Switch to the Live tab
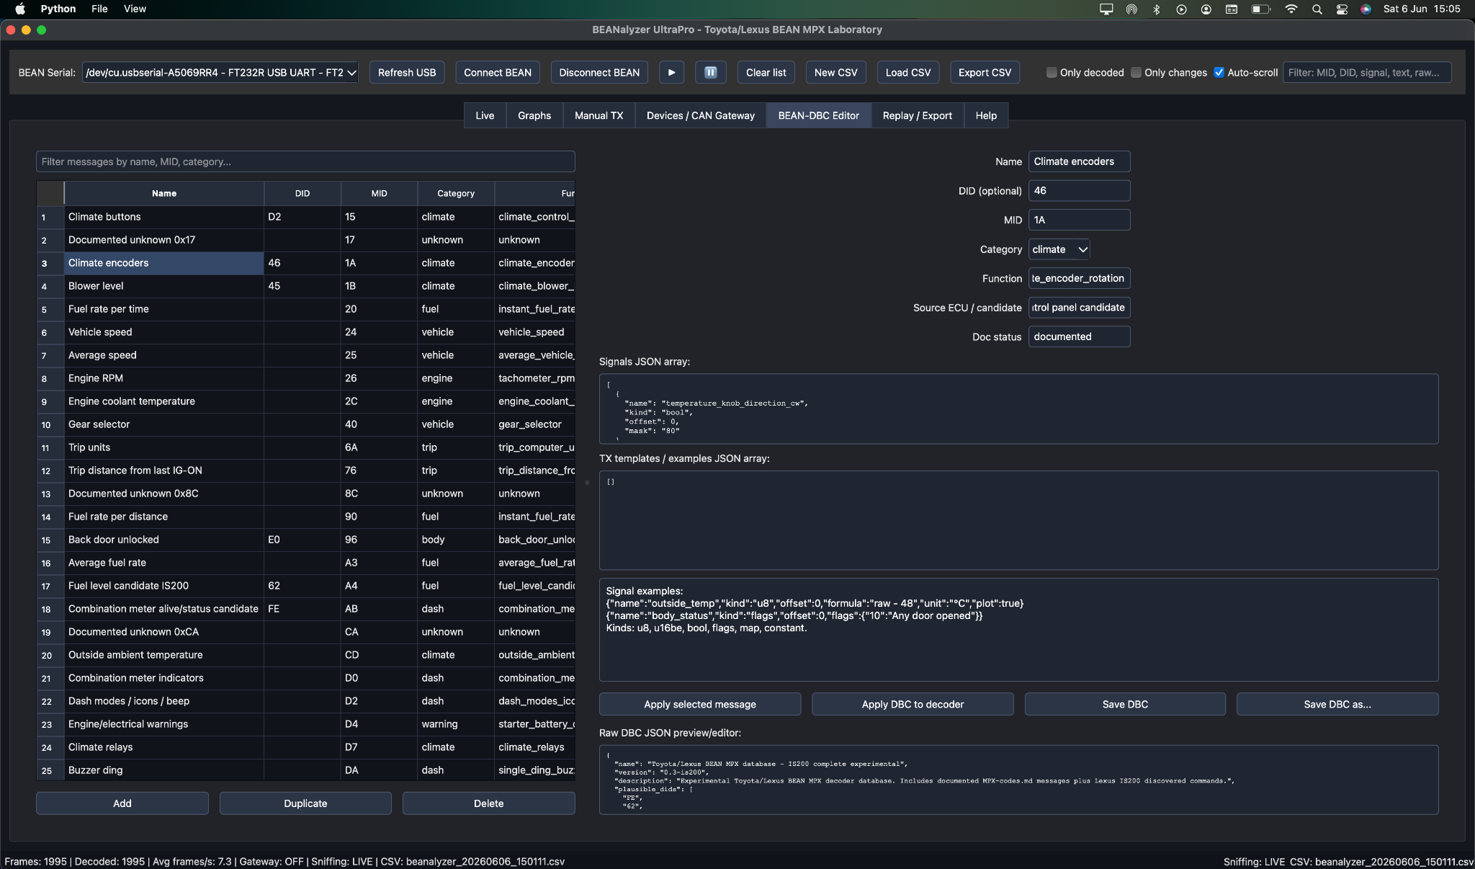The image size is (1475, 869). coord(485,115)
